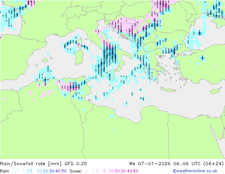
Task: Click the island of Sardinia on the map
Action: (79, 57)
